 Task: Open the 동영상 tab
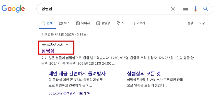[x=103, y=23]
